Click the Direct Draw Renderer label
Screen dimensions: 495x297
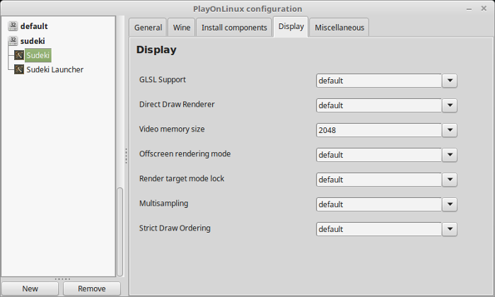177,104
